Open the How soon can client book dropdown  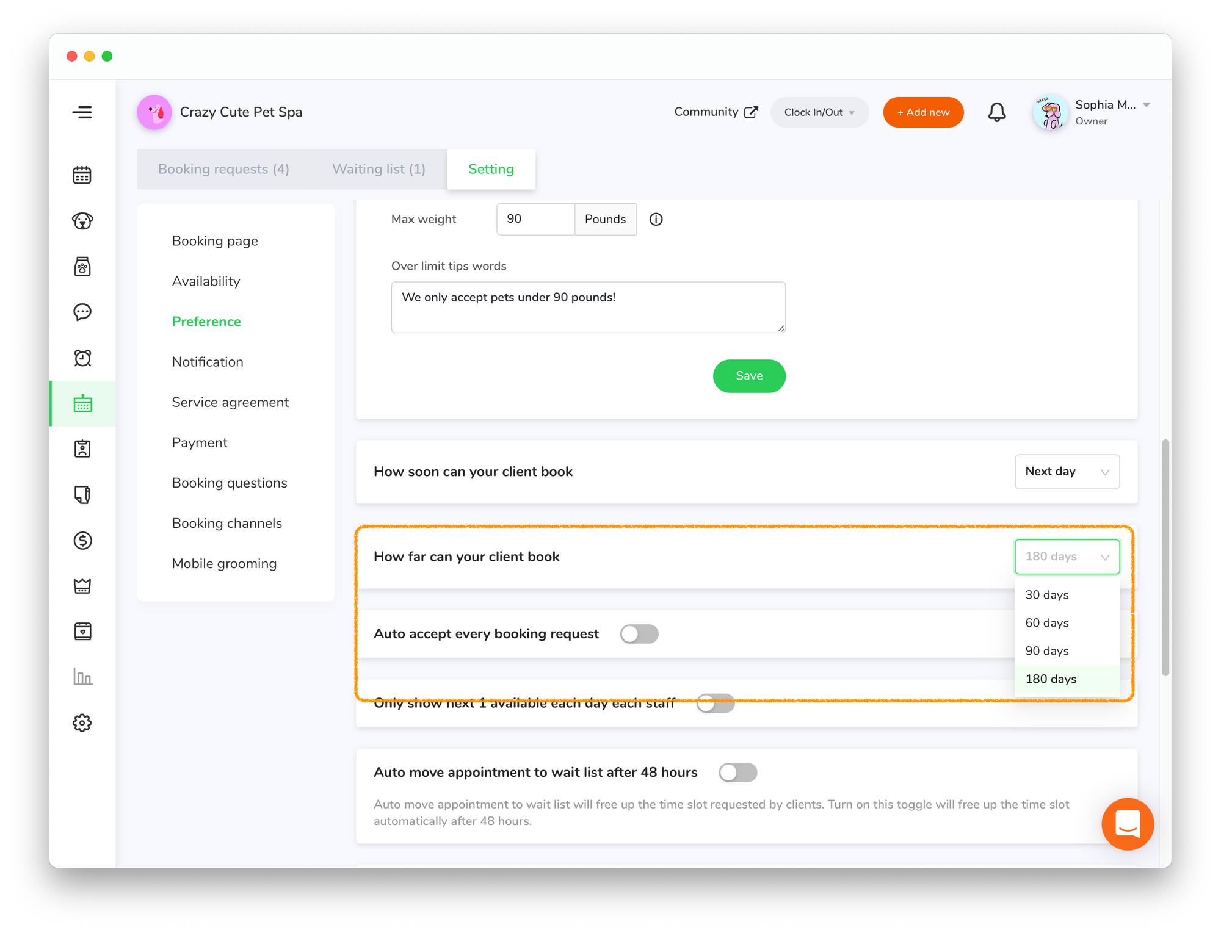point(1067,472)
